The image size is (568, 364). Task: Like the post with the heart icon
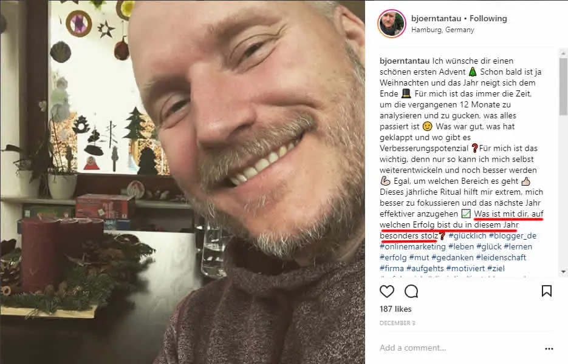386,291
